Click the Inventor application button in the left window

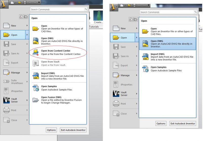(x=4, y=4)
